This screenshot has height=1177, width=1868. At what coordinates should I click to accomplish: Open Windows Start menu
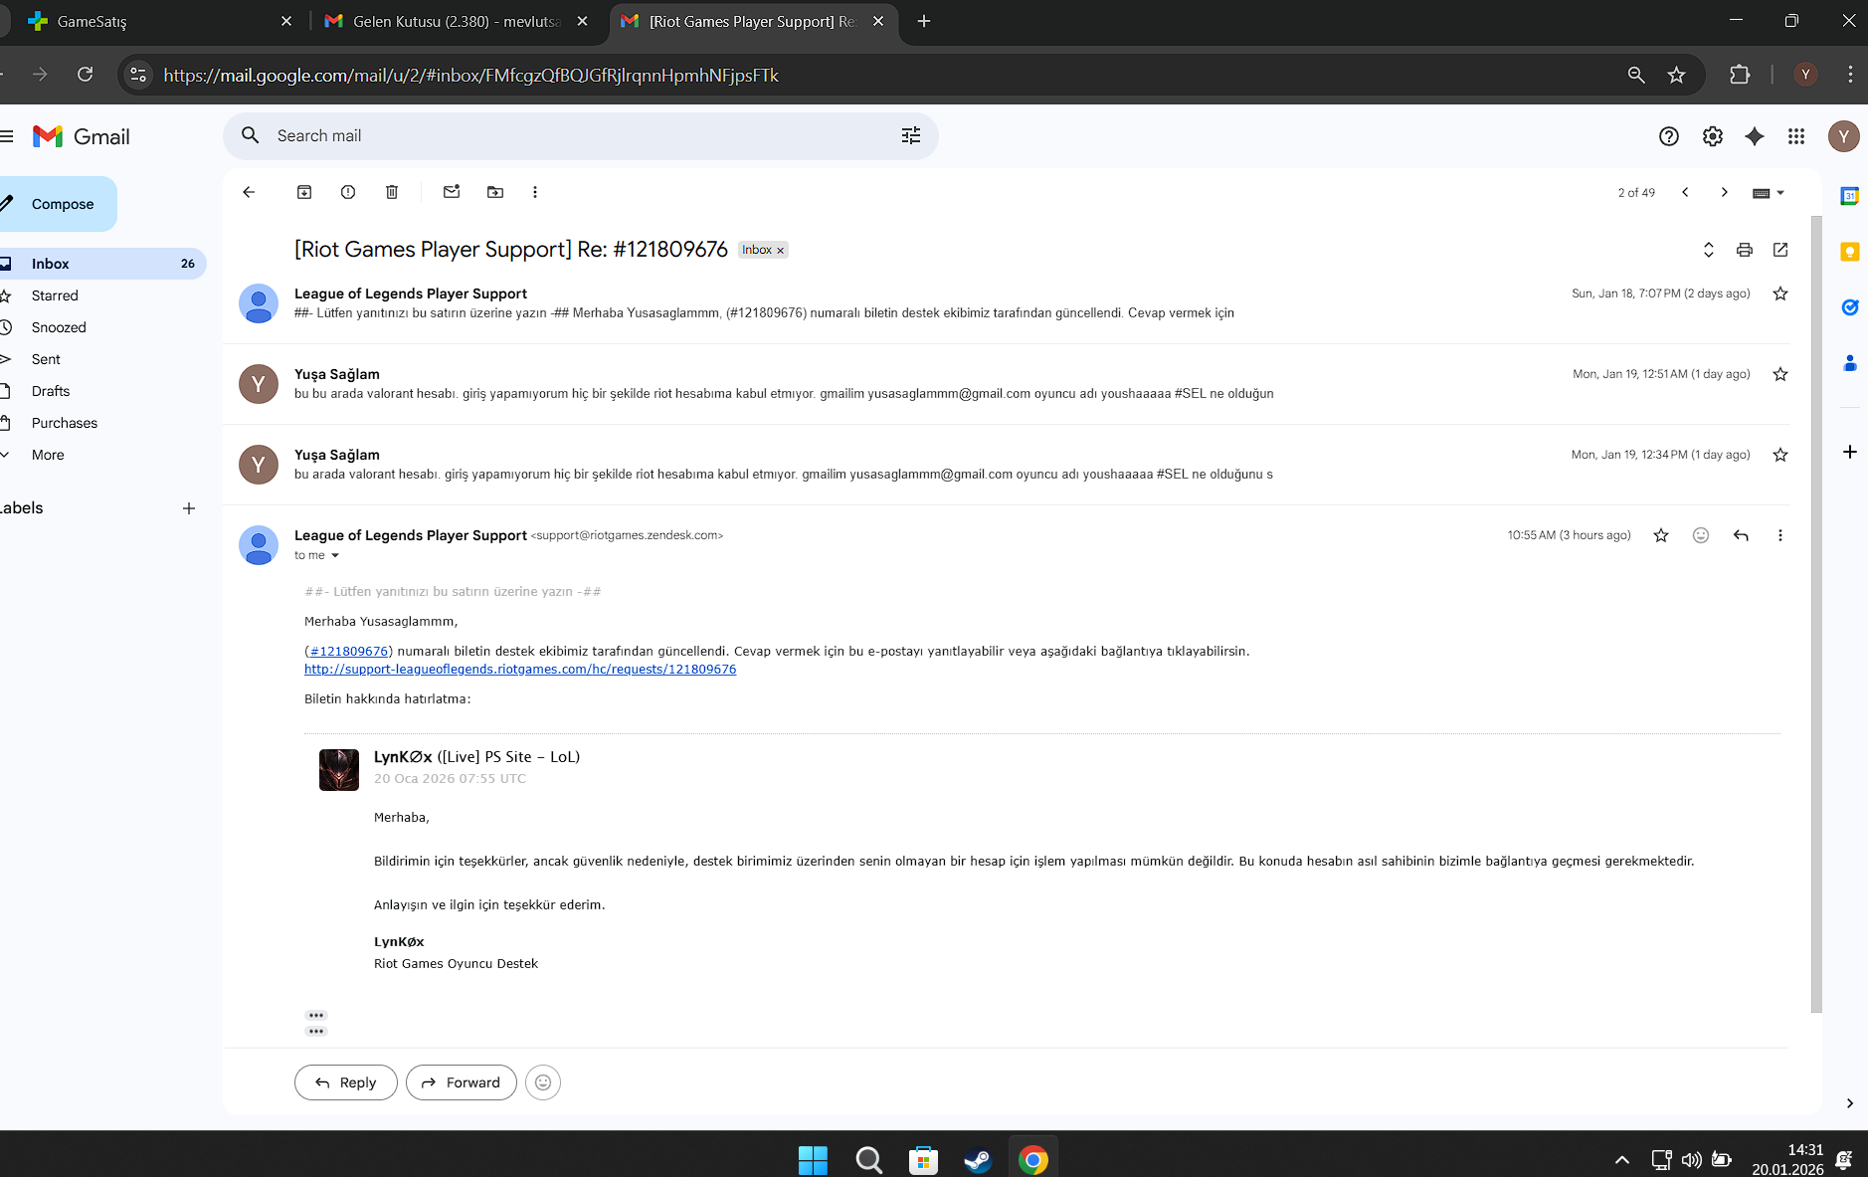(813, 1160)
